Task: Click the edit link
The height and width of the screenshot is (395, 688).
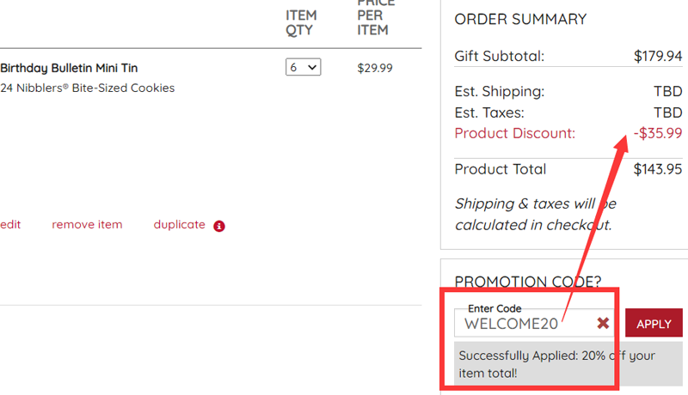Action: [x=10, y=224]
